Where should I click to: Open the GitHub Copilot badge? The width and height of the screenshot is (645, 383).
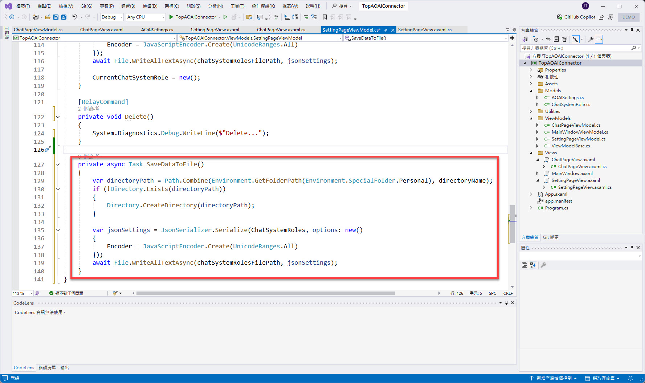click(576, 17)
